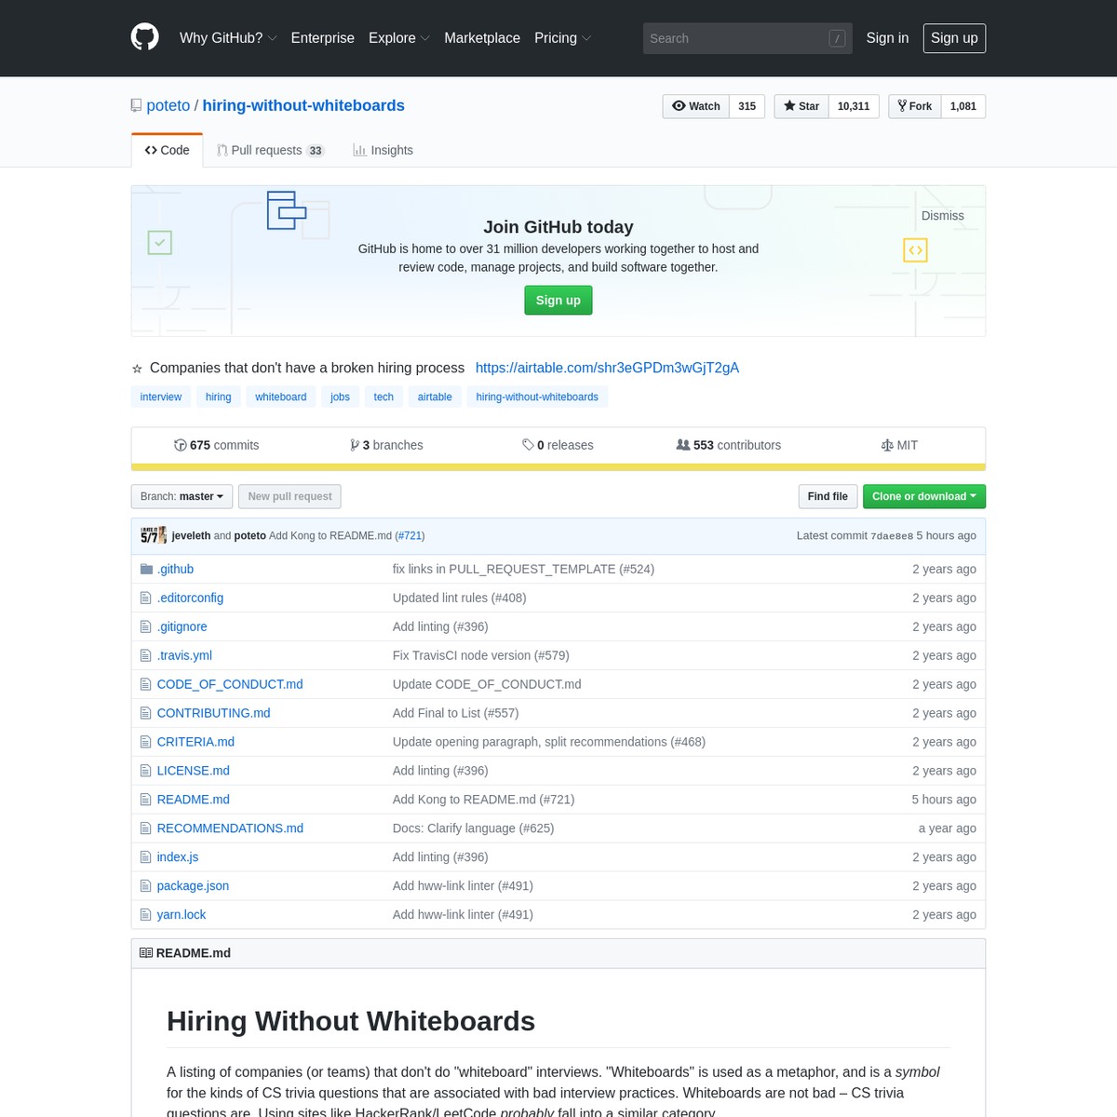
Task: Select the whiteboard topic tag
Action: point(281,397)
